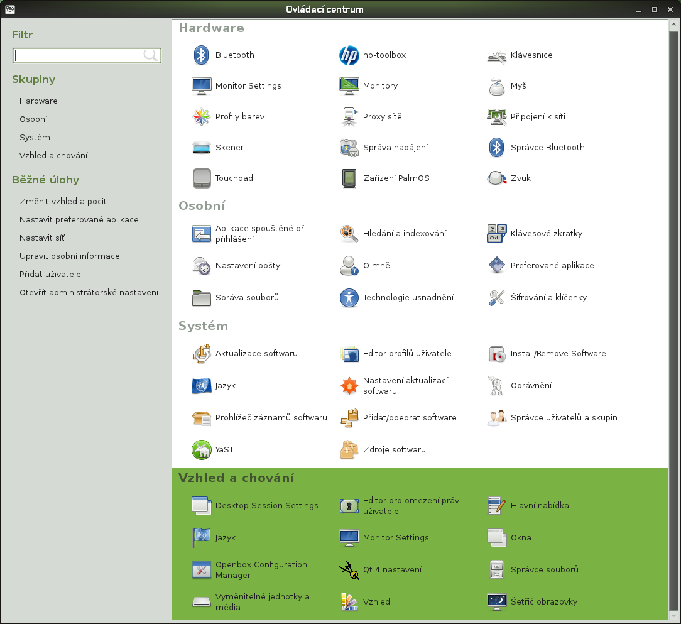Open Editor profilů uživatele
Screen dimensions: 681x624
coord(349,354)
